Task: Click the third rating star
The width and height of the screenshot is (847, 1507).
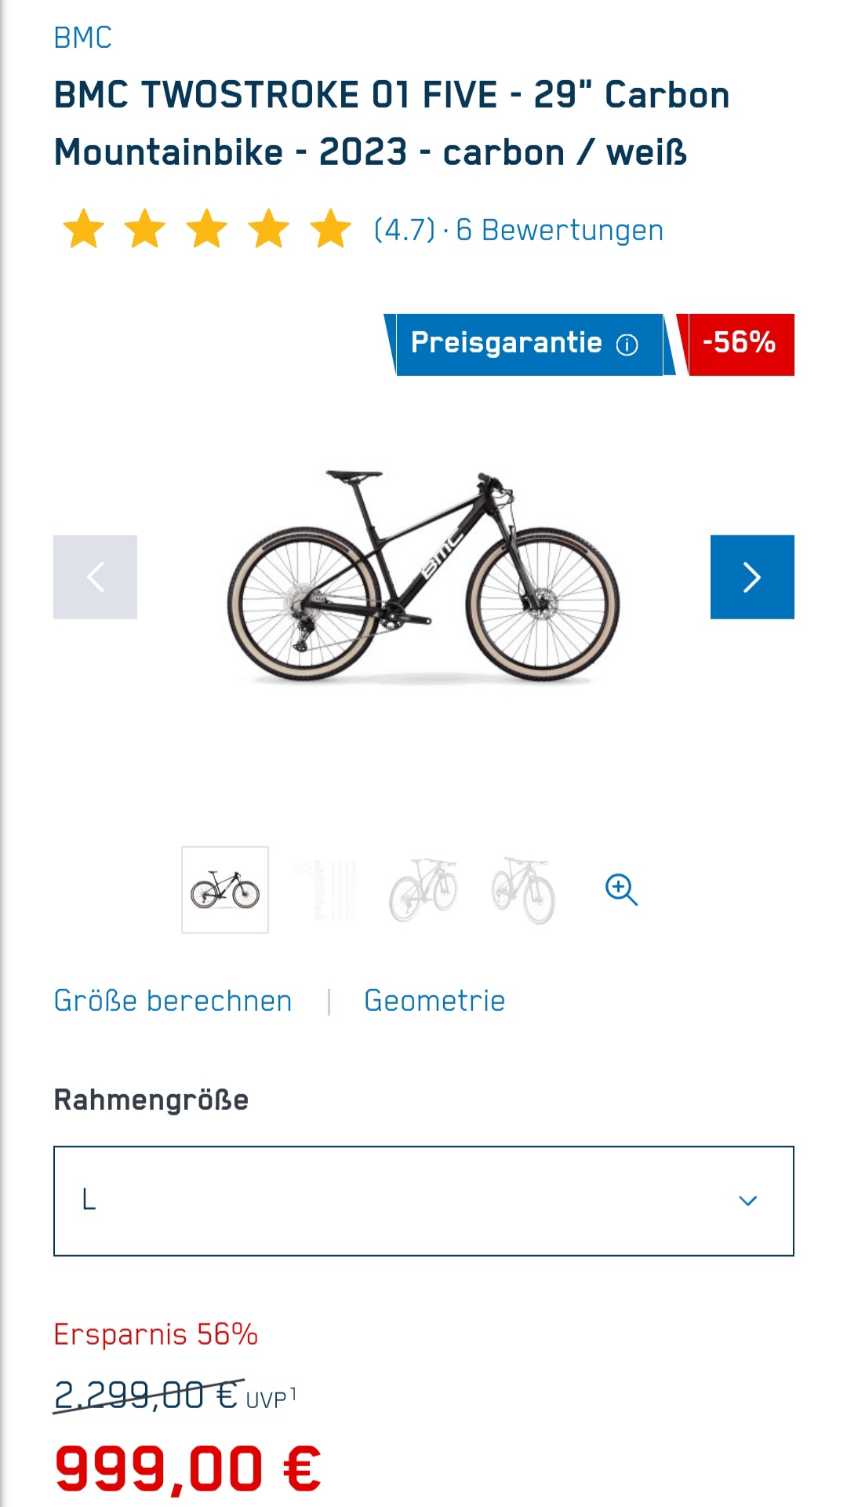Action: (207, 229)
